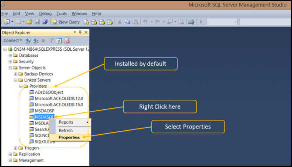Click the Save icon in toolbar

tap(37, 22)
